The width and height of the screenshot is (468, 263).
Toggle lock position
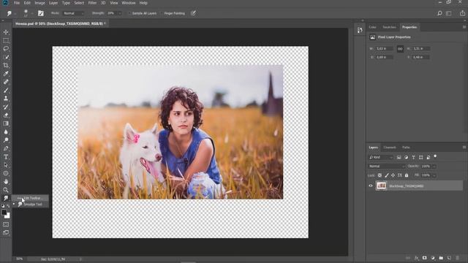pyautogui.click(x=393, y=175)
